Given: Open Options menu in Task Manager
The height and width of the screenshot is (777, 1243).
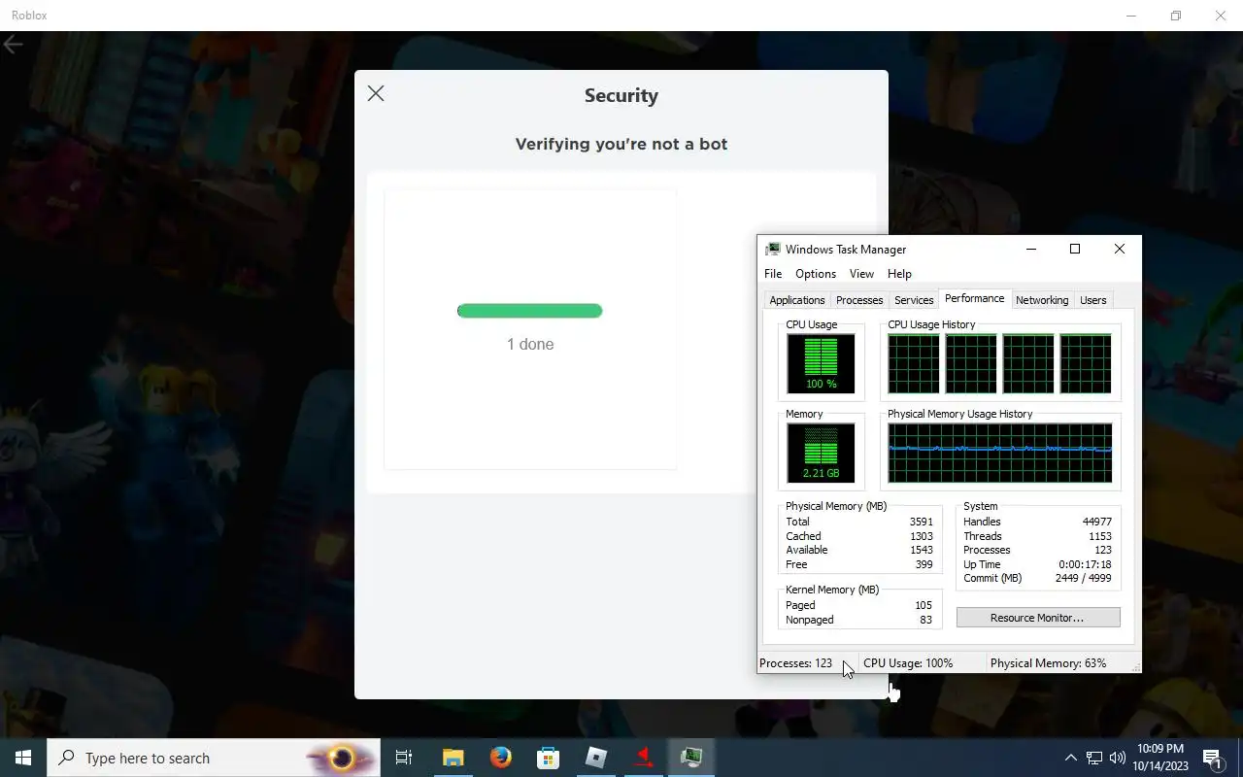Looking at the screenshot, I should tap(816, 274).
